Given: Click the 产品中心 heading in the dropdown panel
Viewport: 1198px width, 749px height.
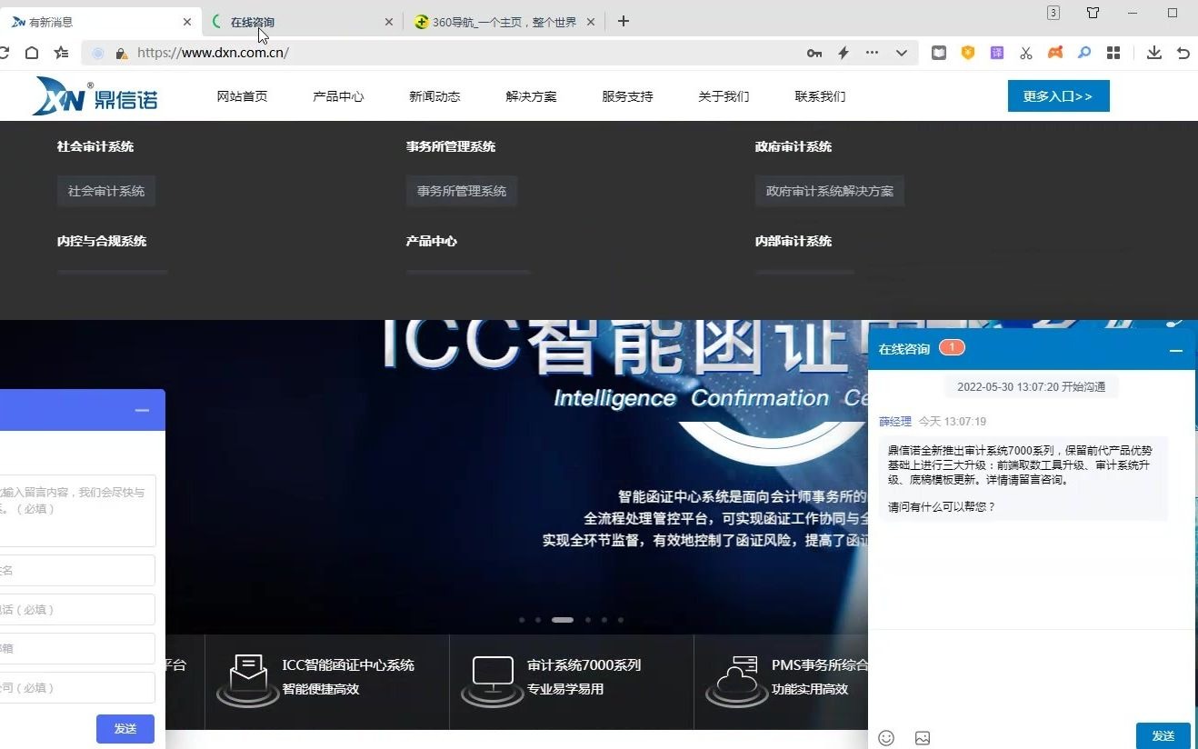Looking at the screenshot, I should pyautogui.click(x=432, y=241).
